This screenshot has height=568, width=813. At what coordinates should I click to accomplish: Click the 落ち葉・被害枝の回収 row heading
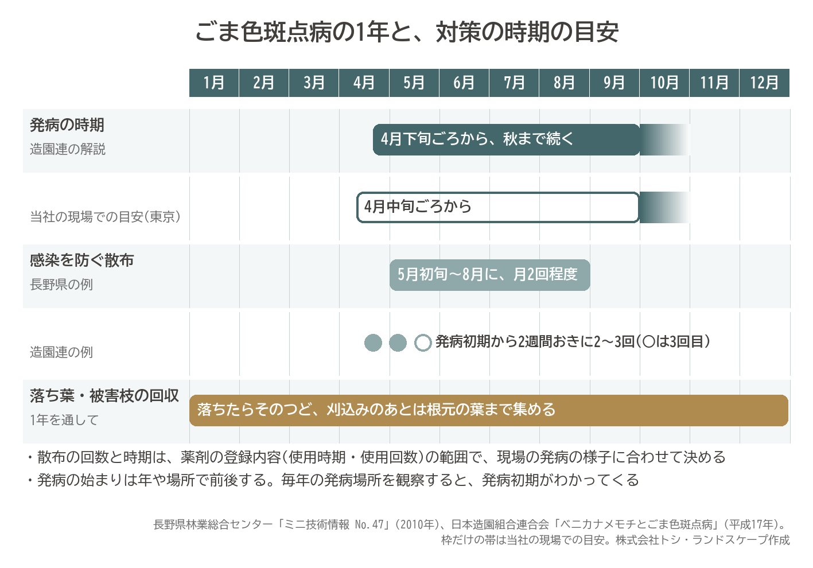click(104, 396)
